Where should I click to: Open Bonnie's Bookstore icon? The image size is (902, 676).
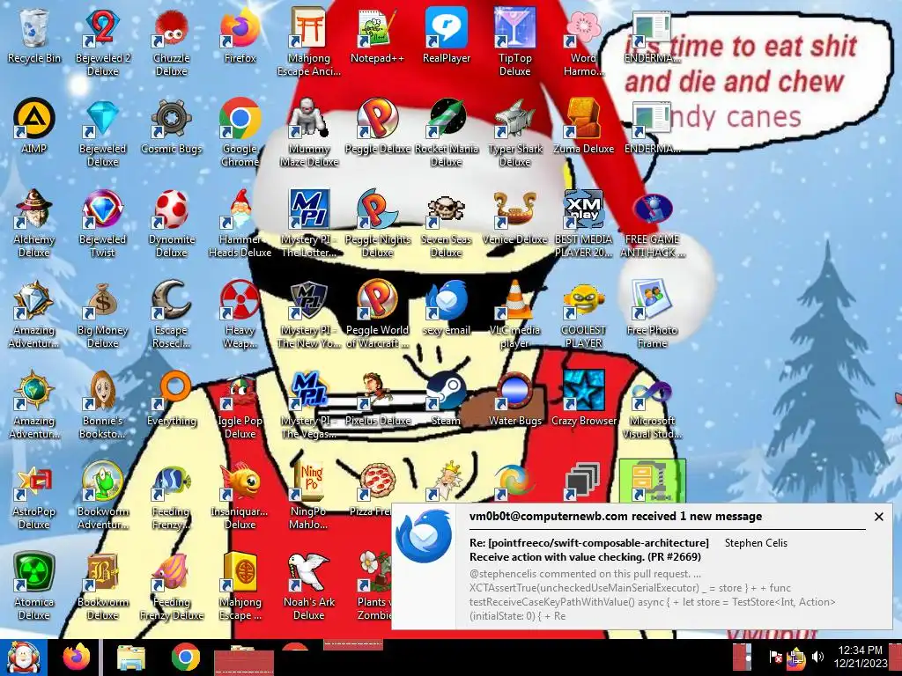coord(102,405)
